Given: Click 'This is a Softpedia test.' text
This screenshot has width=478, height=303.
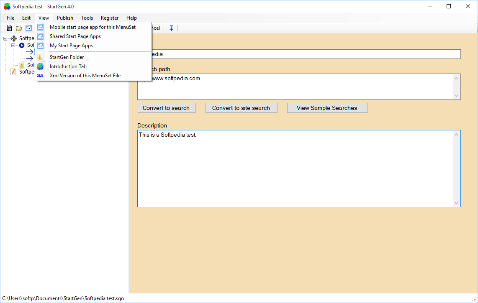Looking at the screenshot, I should [x=167, y=135].
